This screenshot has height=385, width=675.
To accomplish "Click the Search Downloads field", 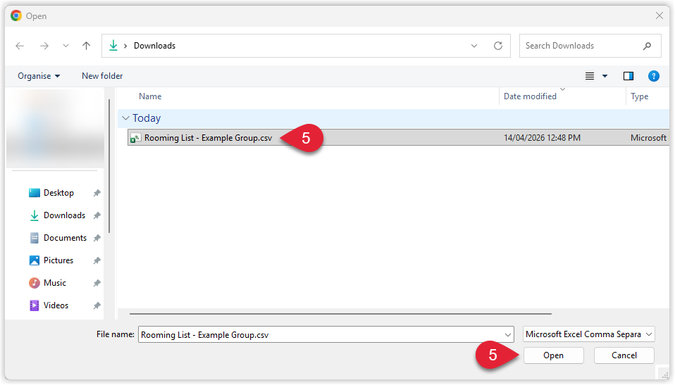I will [590, 46].
